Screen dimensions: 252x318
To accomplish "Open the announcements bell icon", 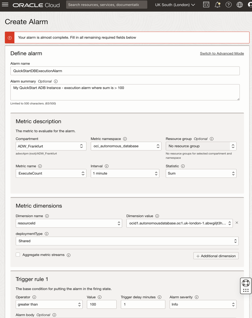I will click(217, 5).
